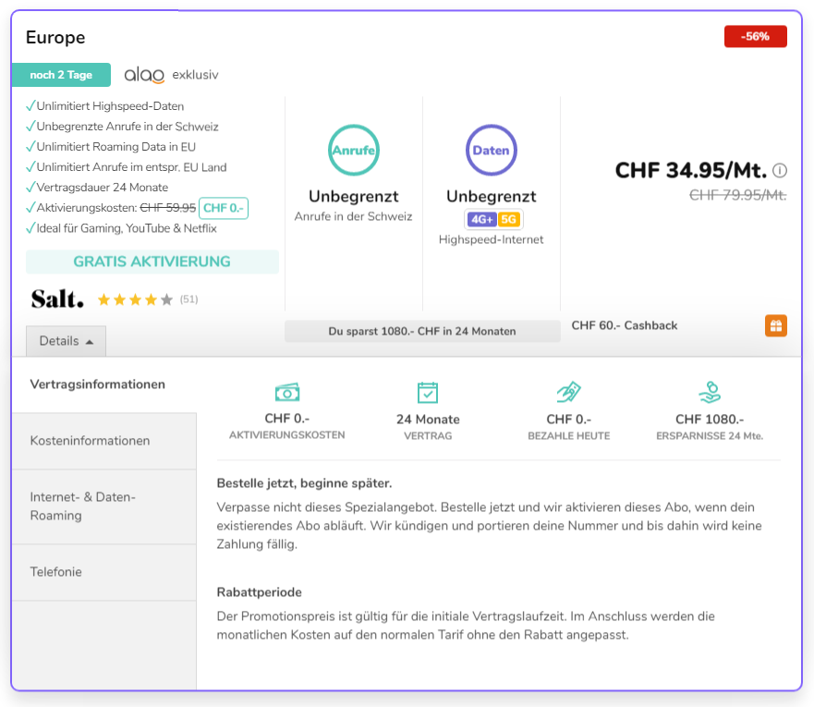This screenshot has width=814, height=707.
Task: Click the 24 Monate calendar icon
Action: (x=428, y=392)
